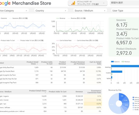Select the Google See-No Hear-No Set row
139x115 pixels.
click(x=51, y=79)
